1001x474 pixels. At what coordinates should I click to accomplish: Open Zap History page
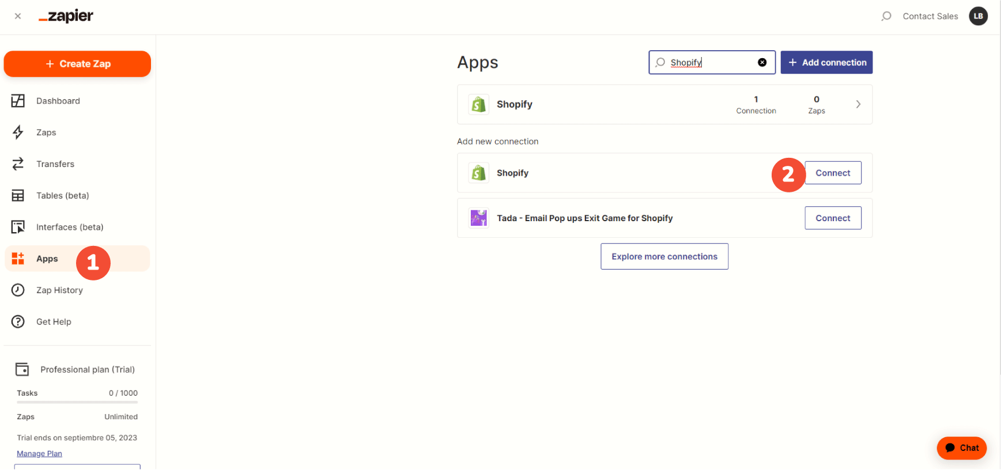pos(59,290)
